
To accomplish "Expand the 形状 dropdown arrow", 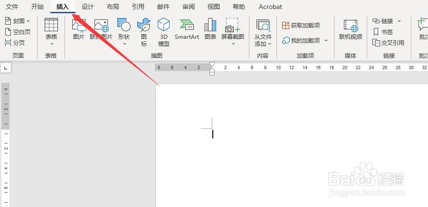I will click(x=124, y=44).
